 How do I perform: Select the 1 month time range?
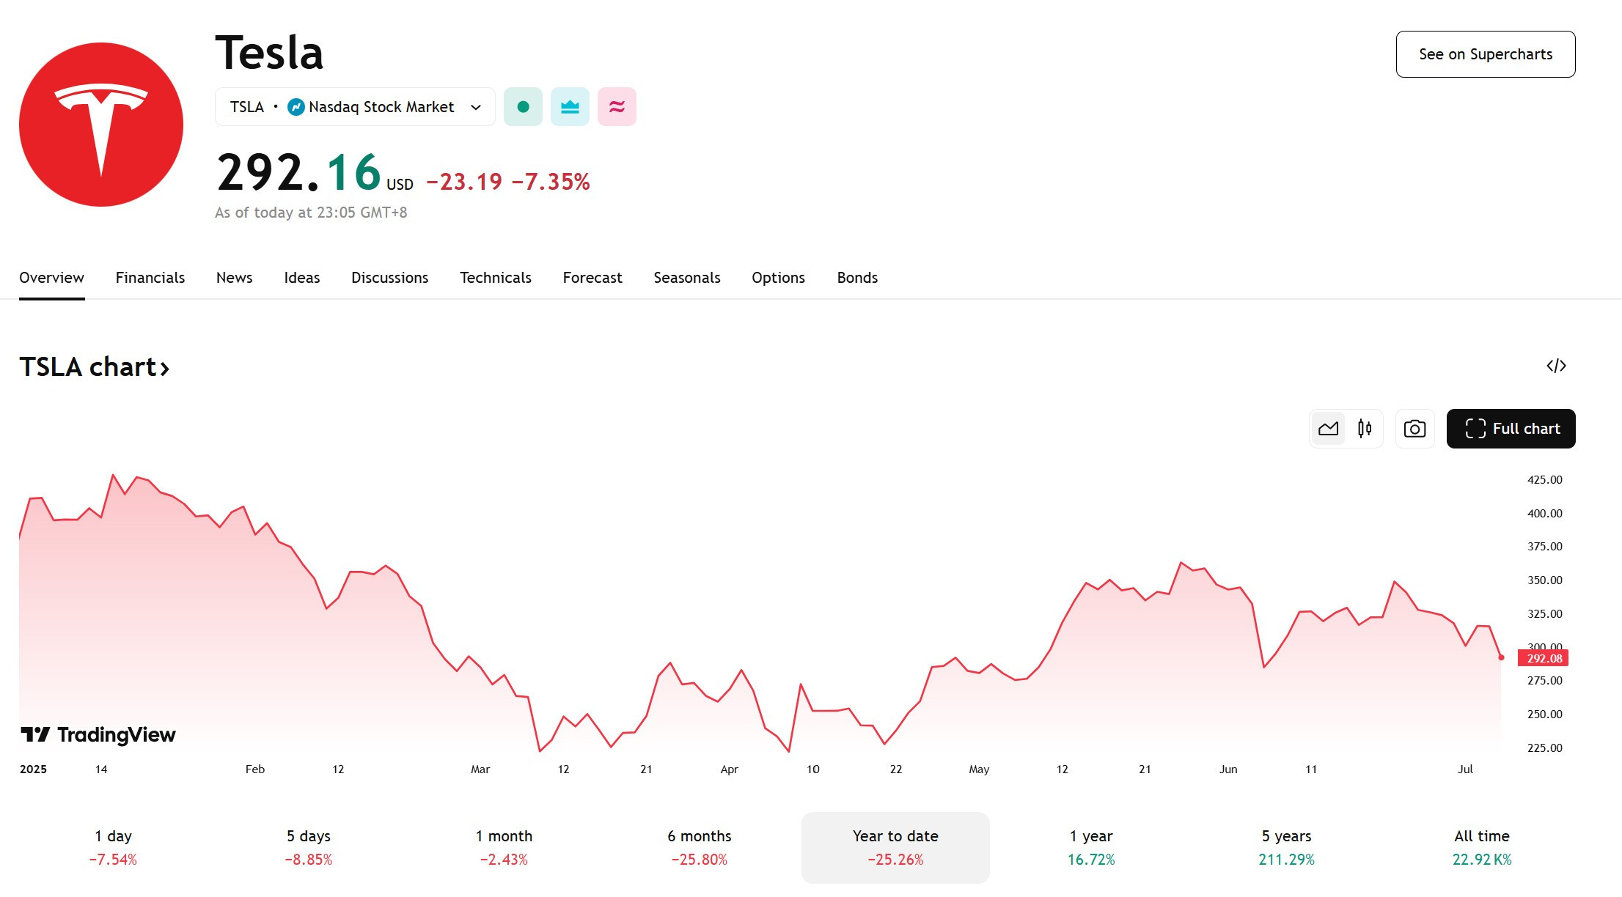[504, 847]
